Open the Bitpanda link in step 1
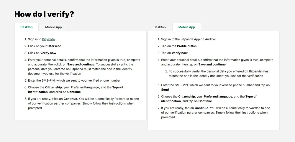Image resolution: width=295 pixels, height=142 pixels. pyautogui.click(x=48, y=39)
